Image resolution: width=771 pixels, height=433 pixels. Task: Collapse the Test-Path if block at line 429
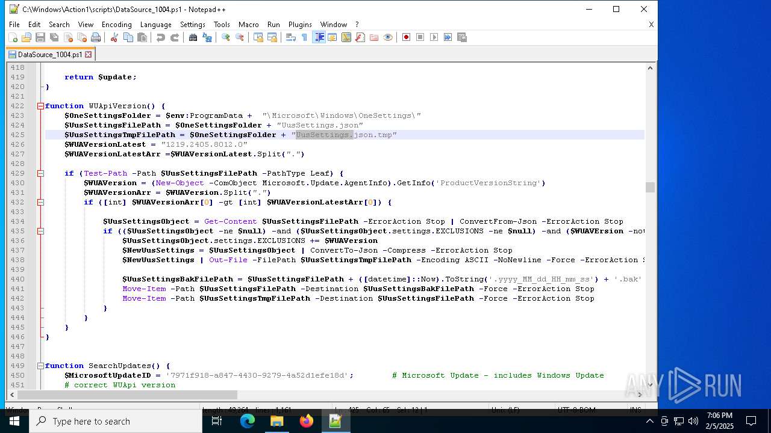[40, 173]
